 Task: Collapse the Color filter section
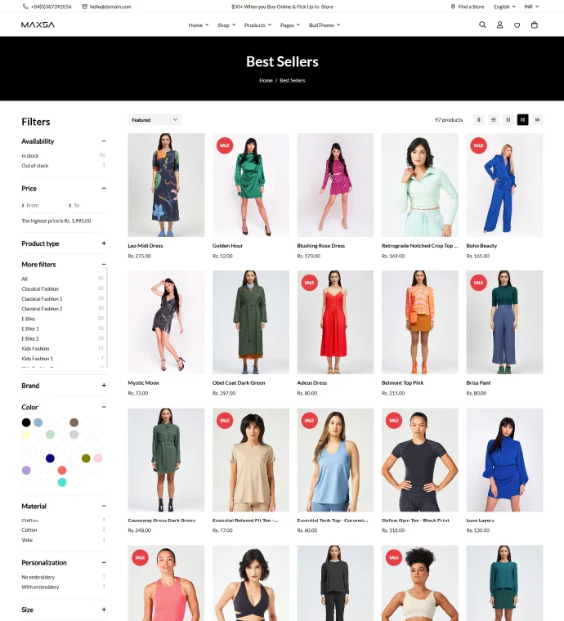point(104,407)
